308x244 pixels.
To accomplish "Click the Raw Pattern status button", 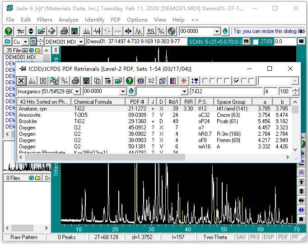I will point(24,237).
